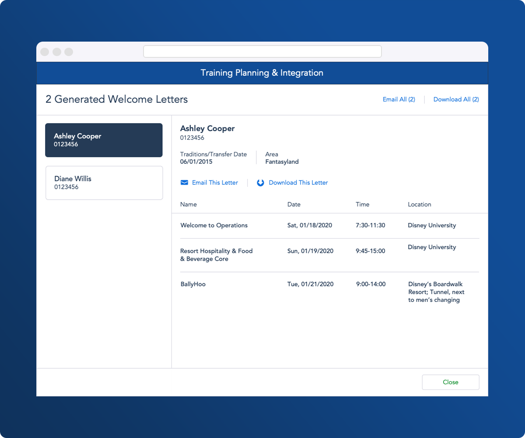This screenshot has width=525, height=438.
Task: Click the date Tue, 01/21/2020
Action: (x=311, y=284)
